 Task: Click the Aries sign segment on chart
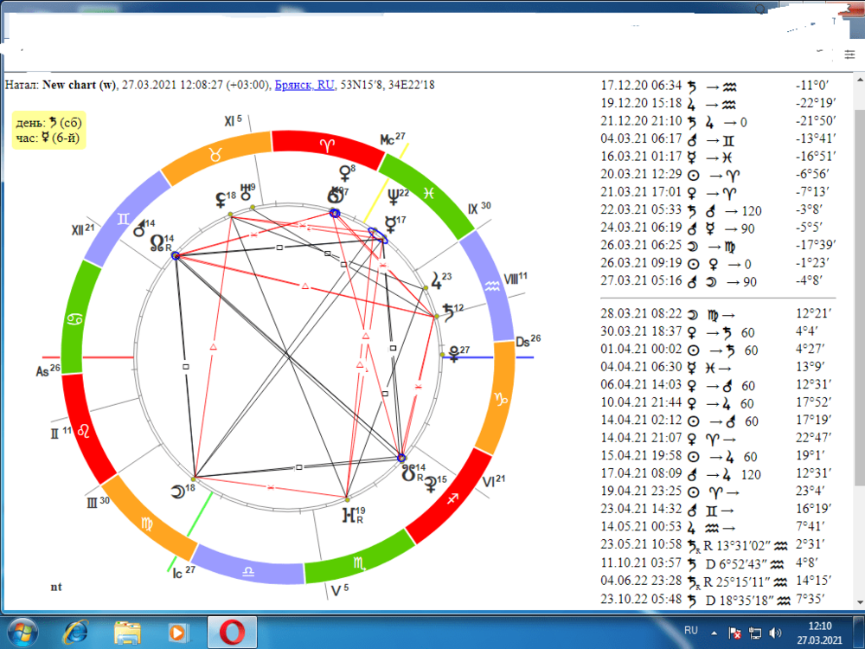328,145
